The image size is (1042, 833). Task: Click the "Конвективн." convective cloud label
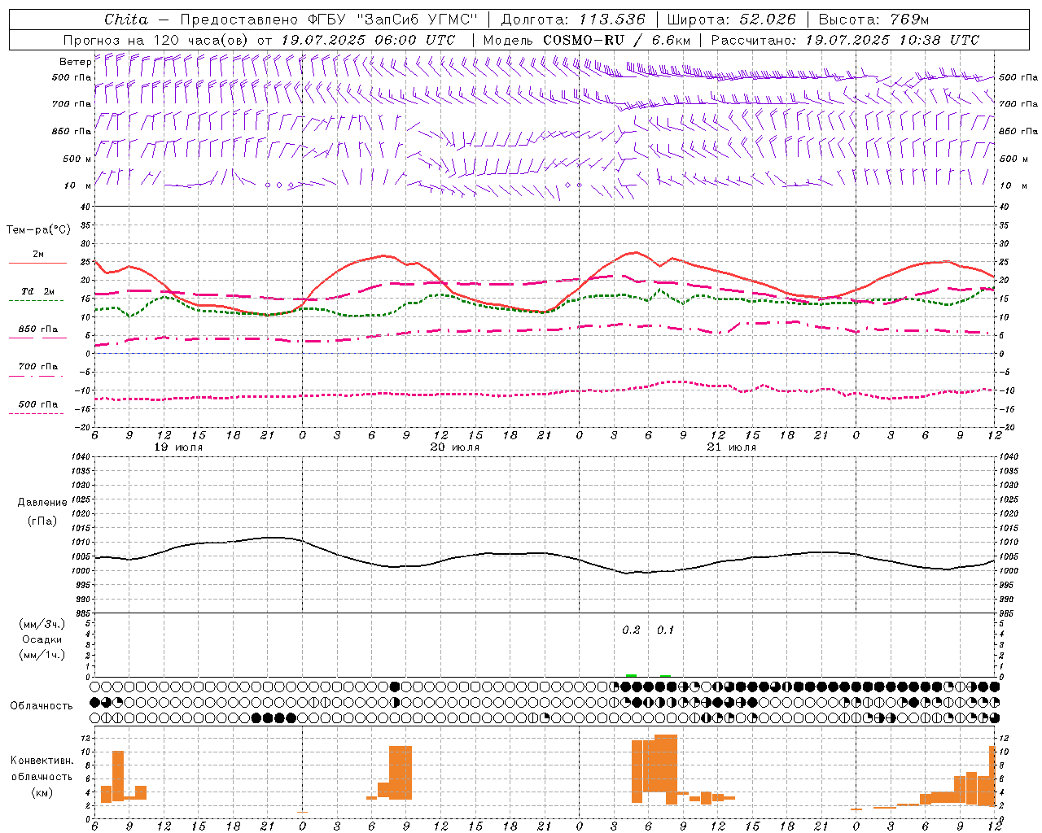(42, 761)
